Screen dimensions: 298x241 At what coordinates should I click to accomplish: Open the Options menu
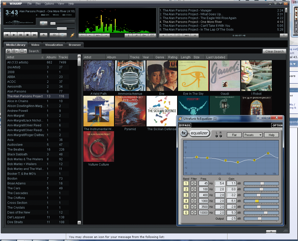49,4
